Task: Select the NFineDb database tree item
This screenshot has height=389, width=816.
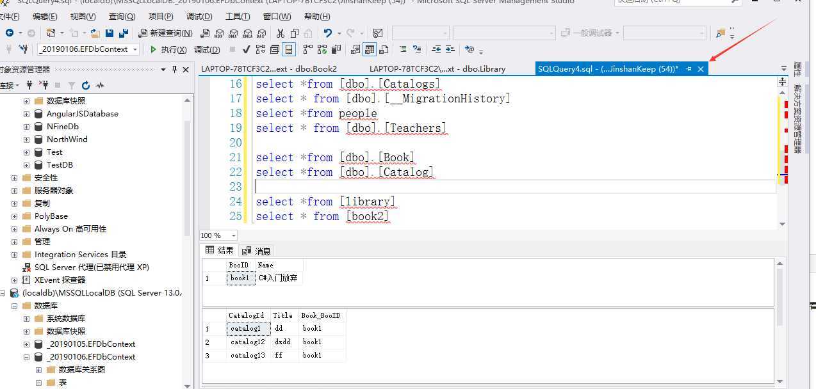Action: click(63, 127)
